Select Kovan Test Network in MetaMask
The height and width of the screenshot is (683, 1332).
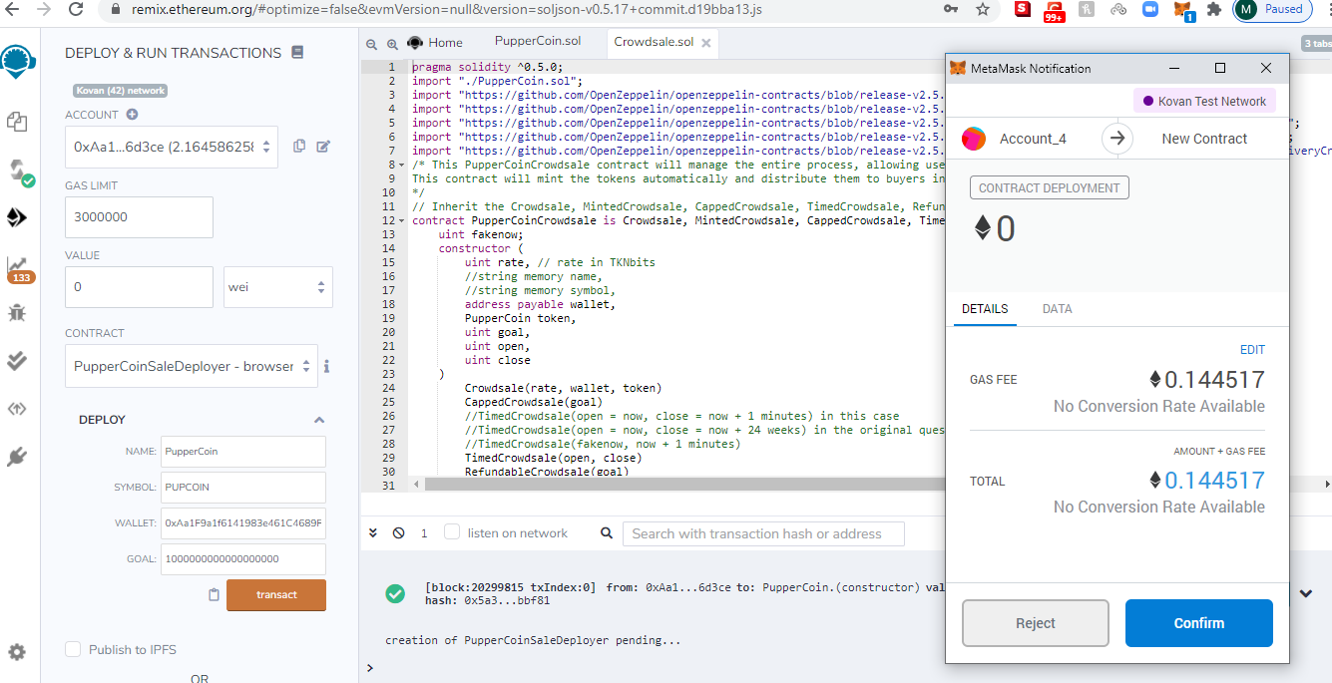coord(1204,101)
